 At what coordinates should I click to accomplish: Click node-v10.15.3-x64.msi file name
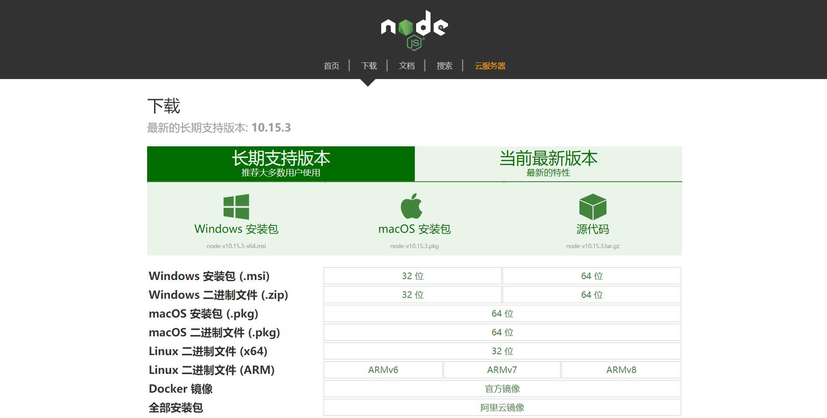point(236,246)
